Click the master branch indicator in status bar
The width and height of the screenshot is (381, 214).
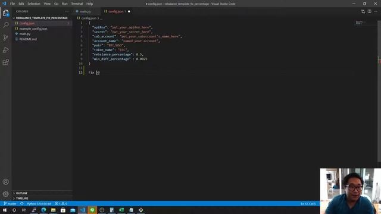[10, 203]
